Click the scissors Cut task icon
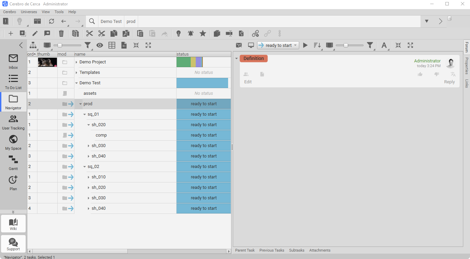Viewport: 470px width, 259px height. coord(89,33)
